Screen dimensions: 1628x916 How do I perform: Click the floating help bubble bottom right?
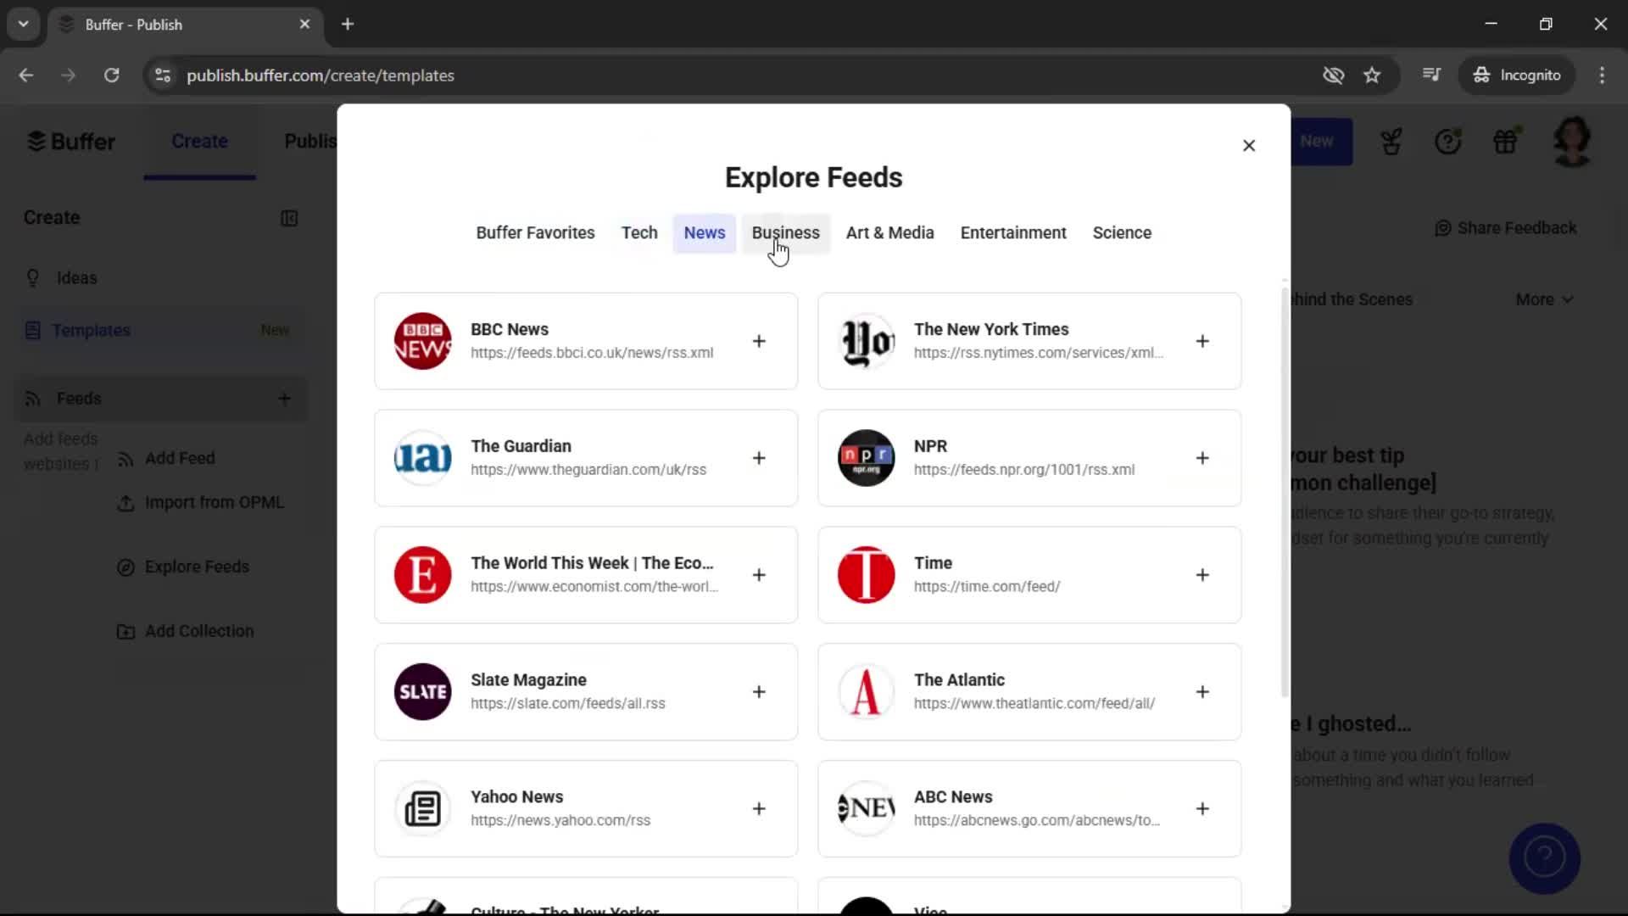(x=1544, y=858)
